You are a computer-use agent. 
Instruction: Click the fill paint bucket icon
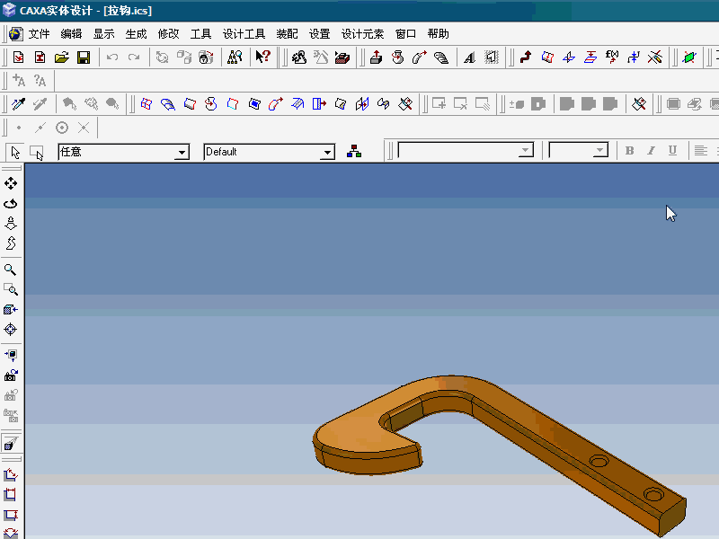69,104
